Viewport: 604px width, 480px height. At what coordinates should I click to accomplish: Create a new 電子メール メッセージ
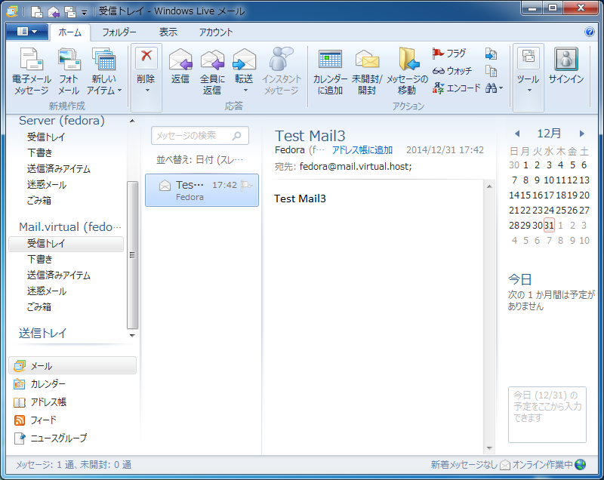pyautogui.click(x=32, y=71)
